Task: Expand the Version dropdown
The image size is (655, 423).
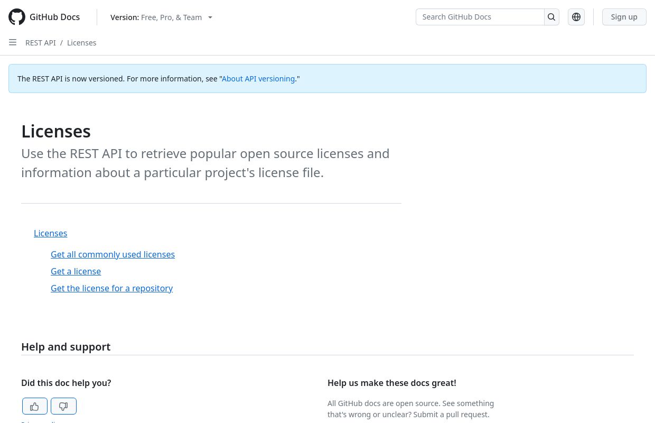Action: (x=162, y=17)
